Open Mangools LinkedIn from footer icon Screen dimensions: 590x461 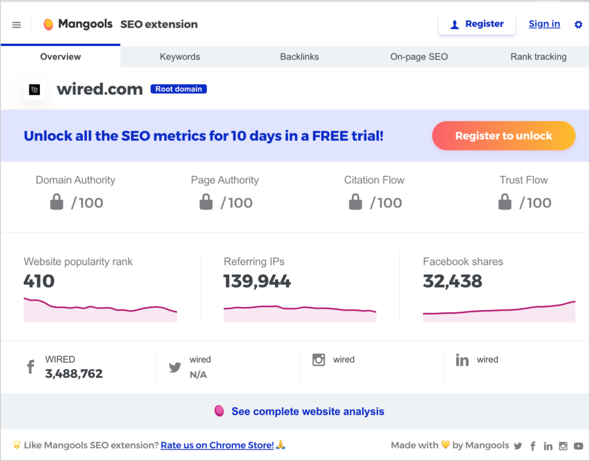coord(548,446)
